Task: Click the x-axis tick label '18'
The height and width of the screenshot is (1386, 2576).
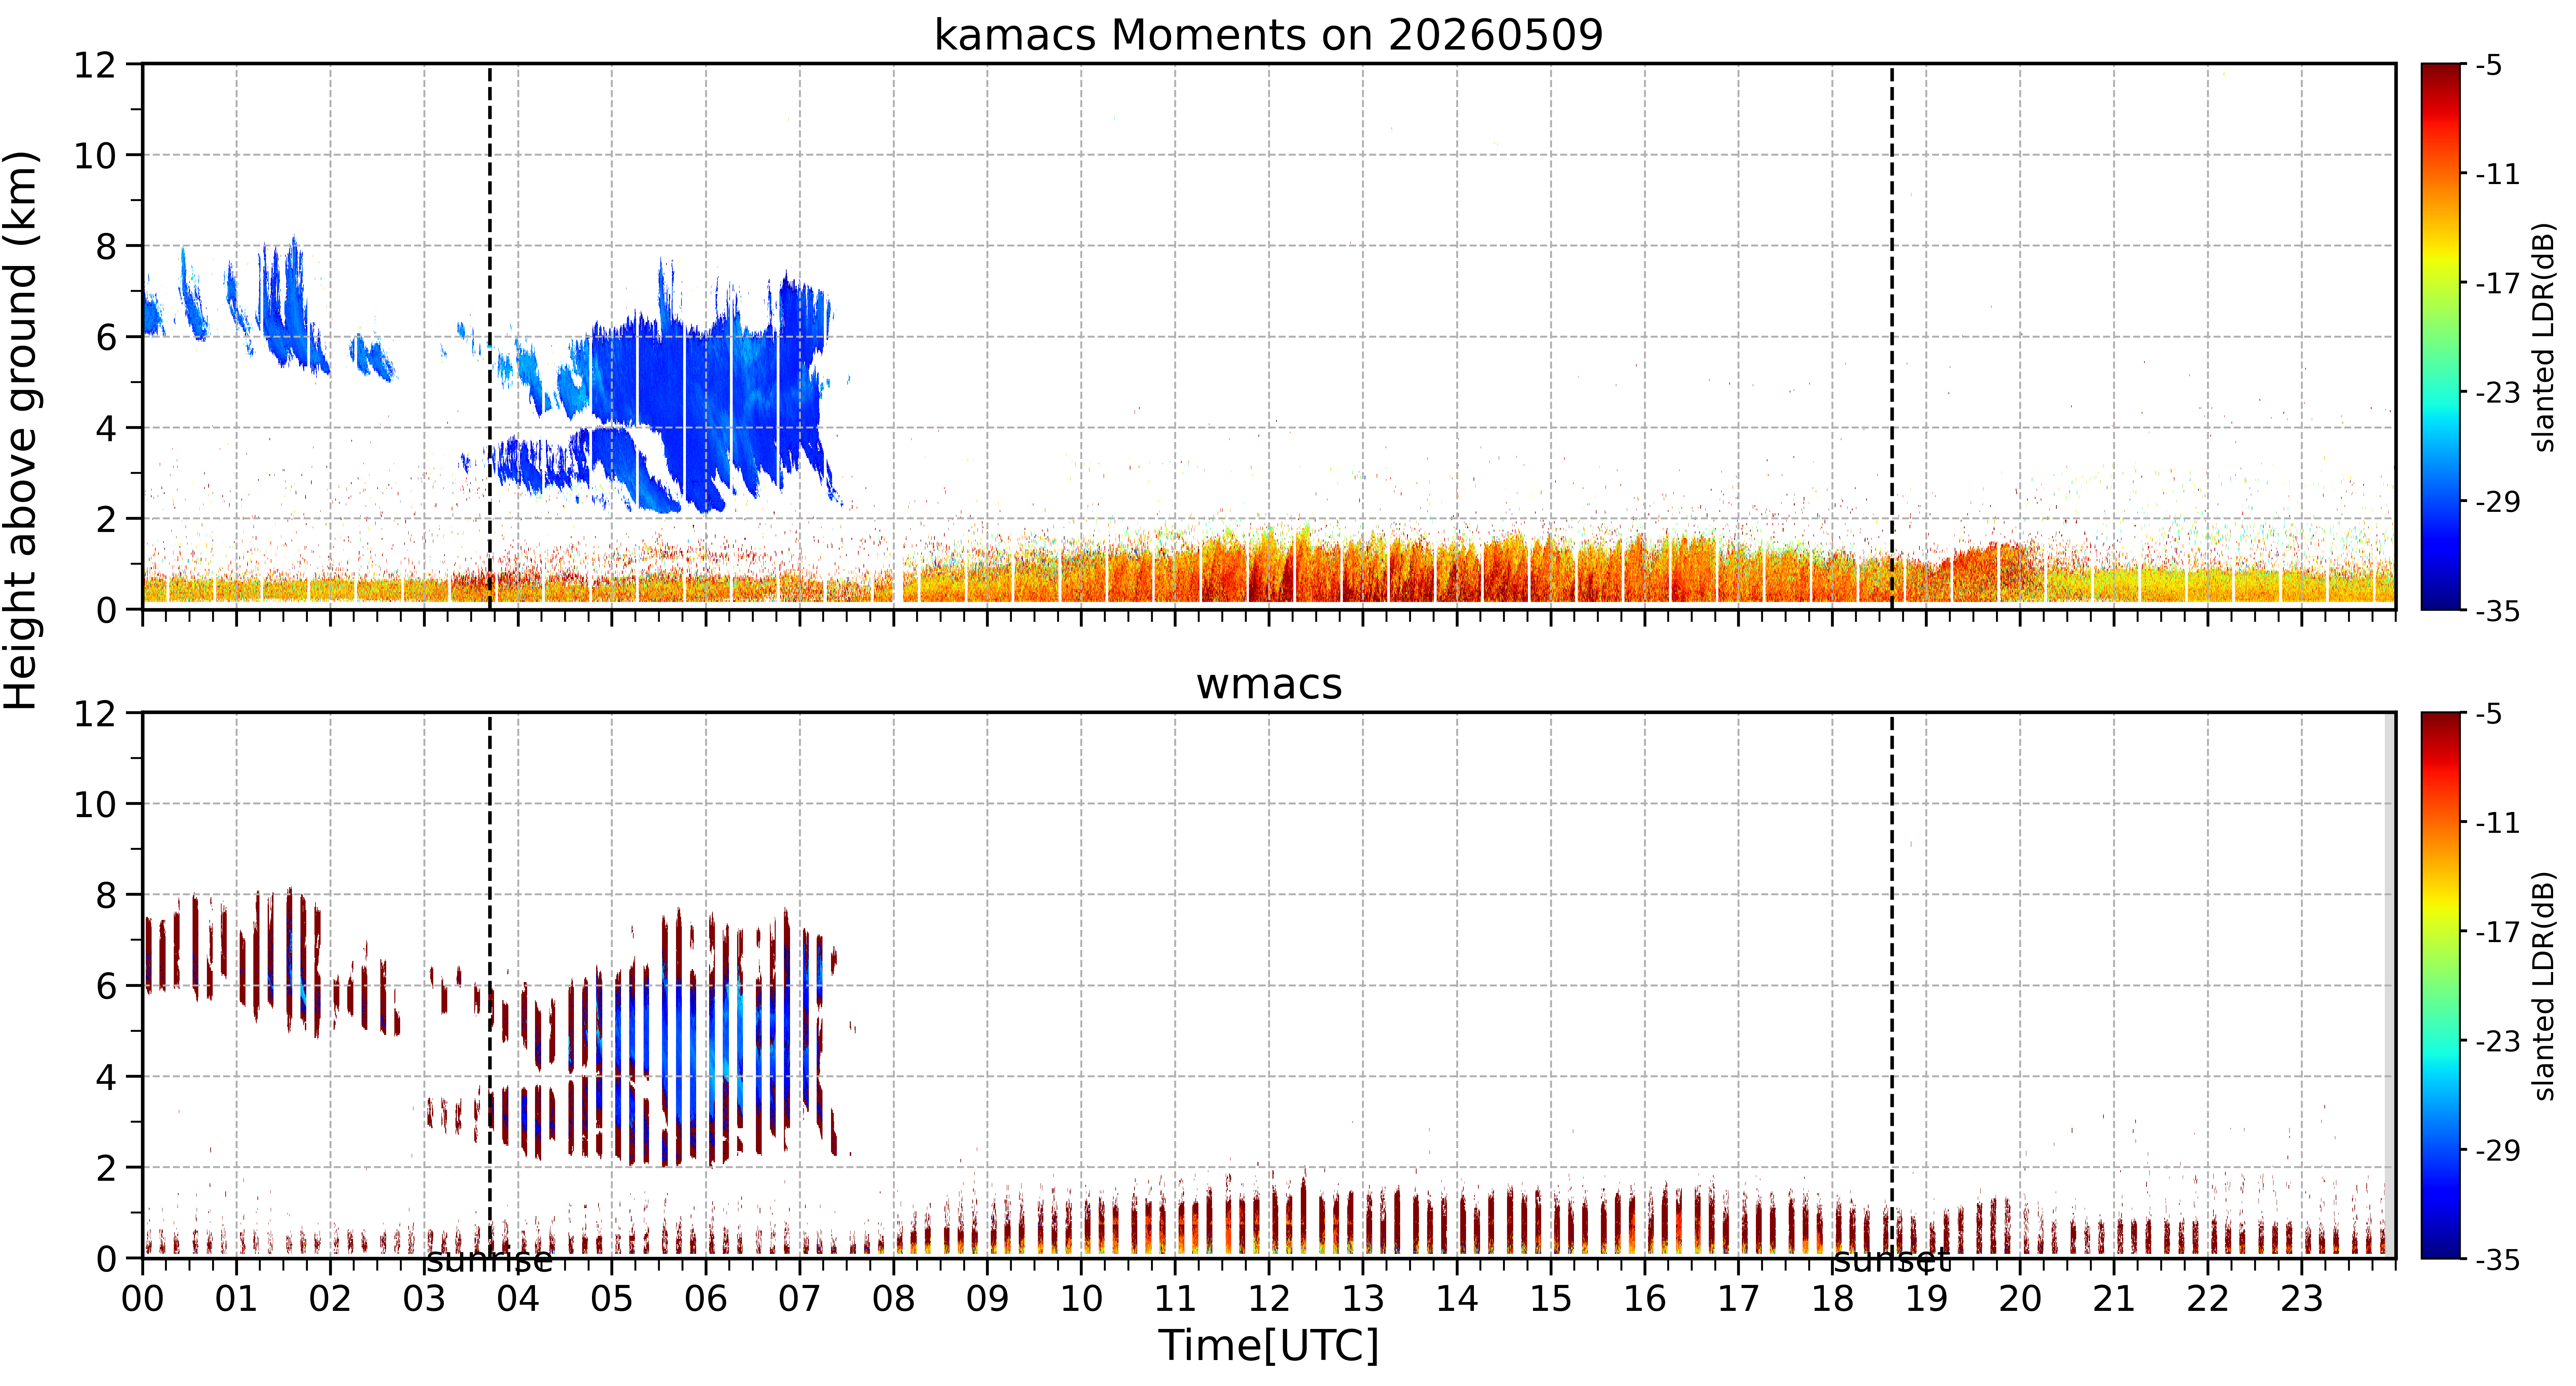Action: pyautogui.click(x=1832, y=1299)
